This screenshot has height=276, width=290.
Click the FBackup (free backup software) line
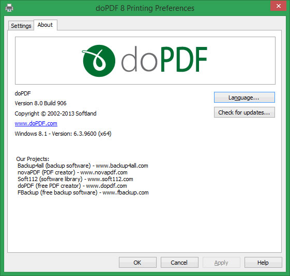[x=83, y=192]
